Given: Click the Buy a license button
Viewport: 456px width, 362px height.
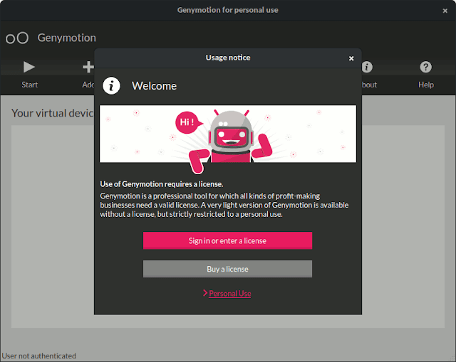Looking at the screenshot, I should tap(227, 269).
